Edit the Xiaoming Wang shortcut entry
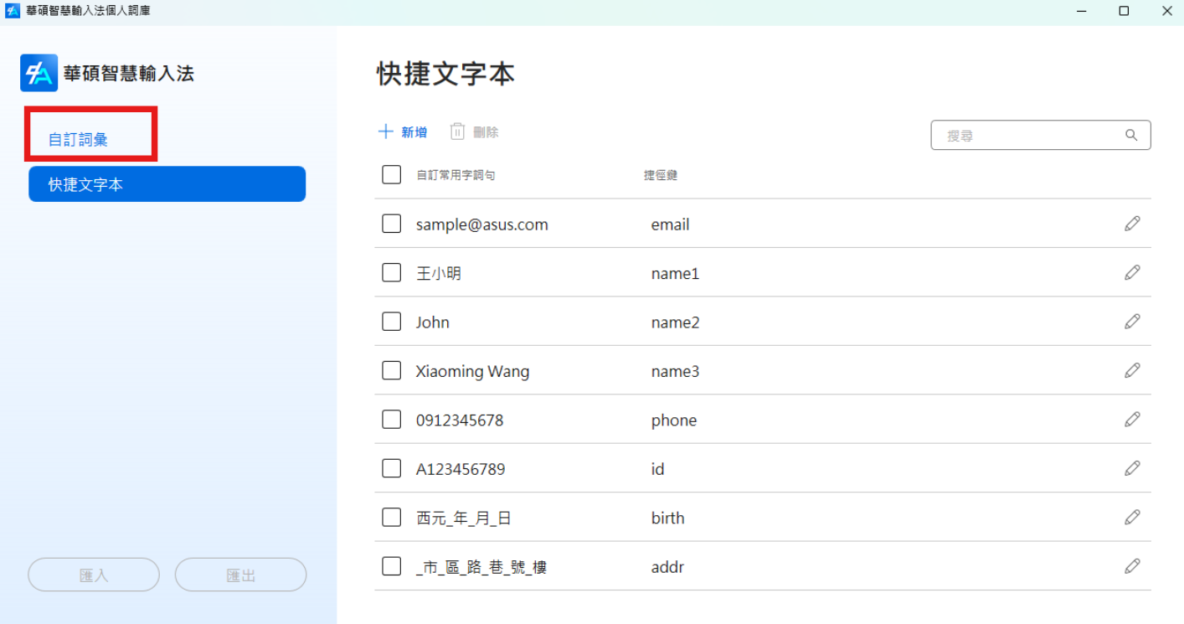 [1132, 370]
